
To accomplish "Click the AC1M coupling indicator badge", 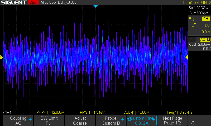I will pyautogui.click(x=205, y=39).
